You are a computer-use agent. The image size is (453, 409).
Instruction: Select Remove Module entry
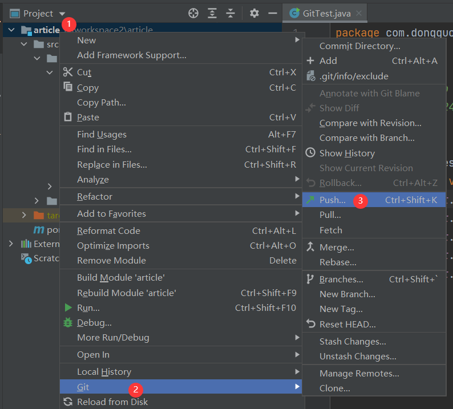point(181,261)
